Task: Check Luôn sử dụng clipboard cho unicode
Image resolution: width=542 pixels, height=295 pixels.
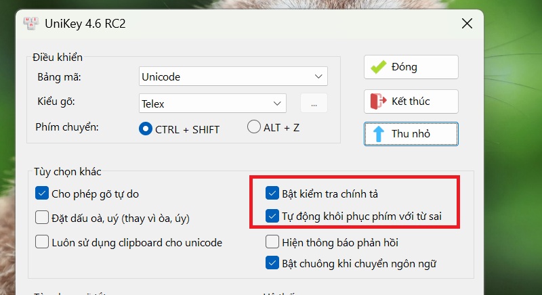Action: pyautogui.click(x=42, y=242)
